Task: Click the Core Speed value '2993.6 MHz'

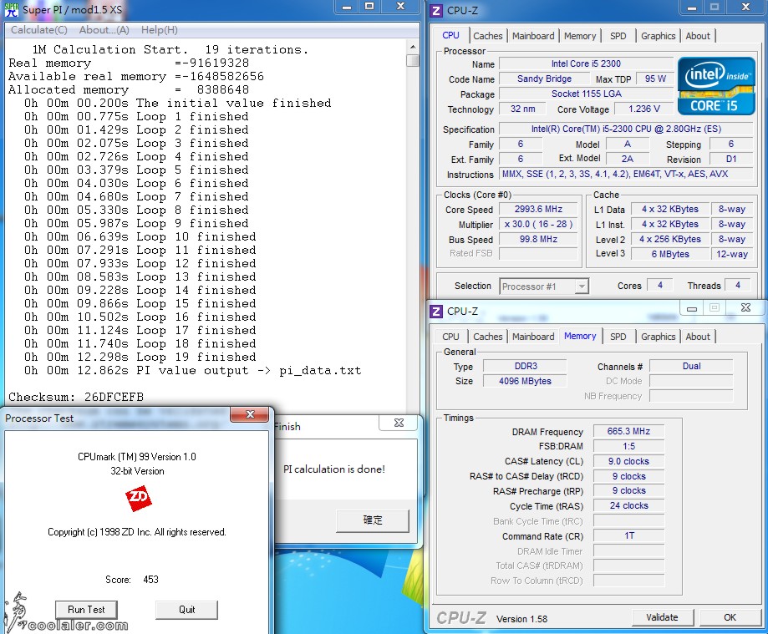Action: click(x=538, y=209)
